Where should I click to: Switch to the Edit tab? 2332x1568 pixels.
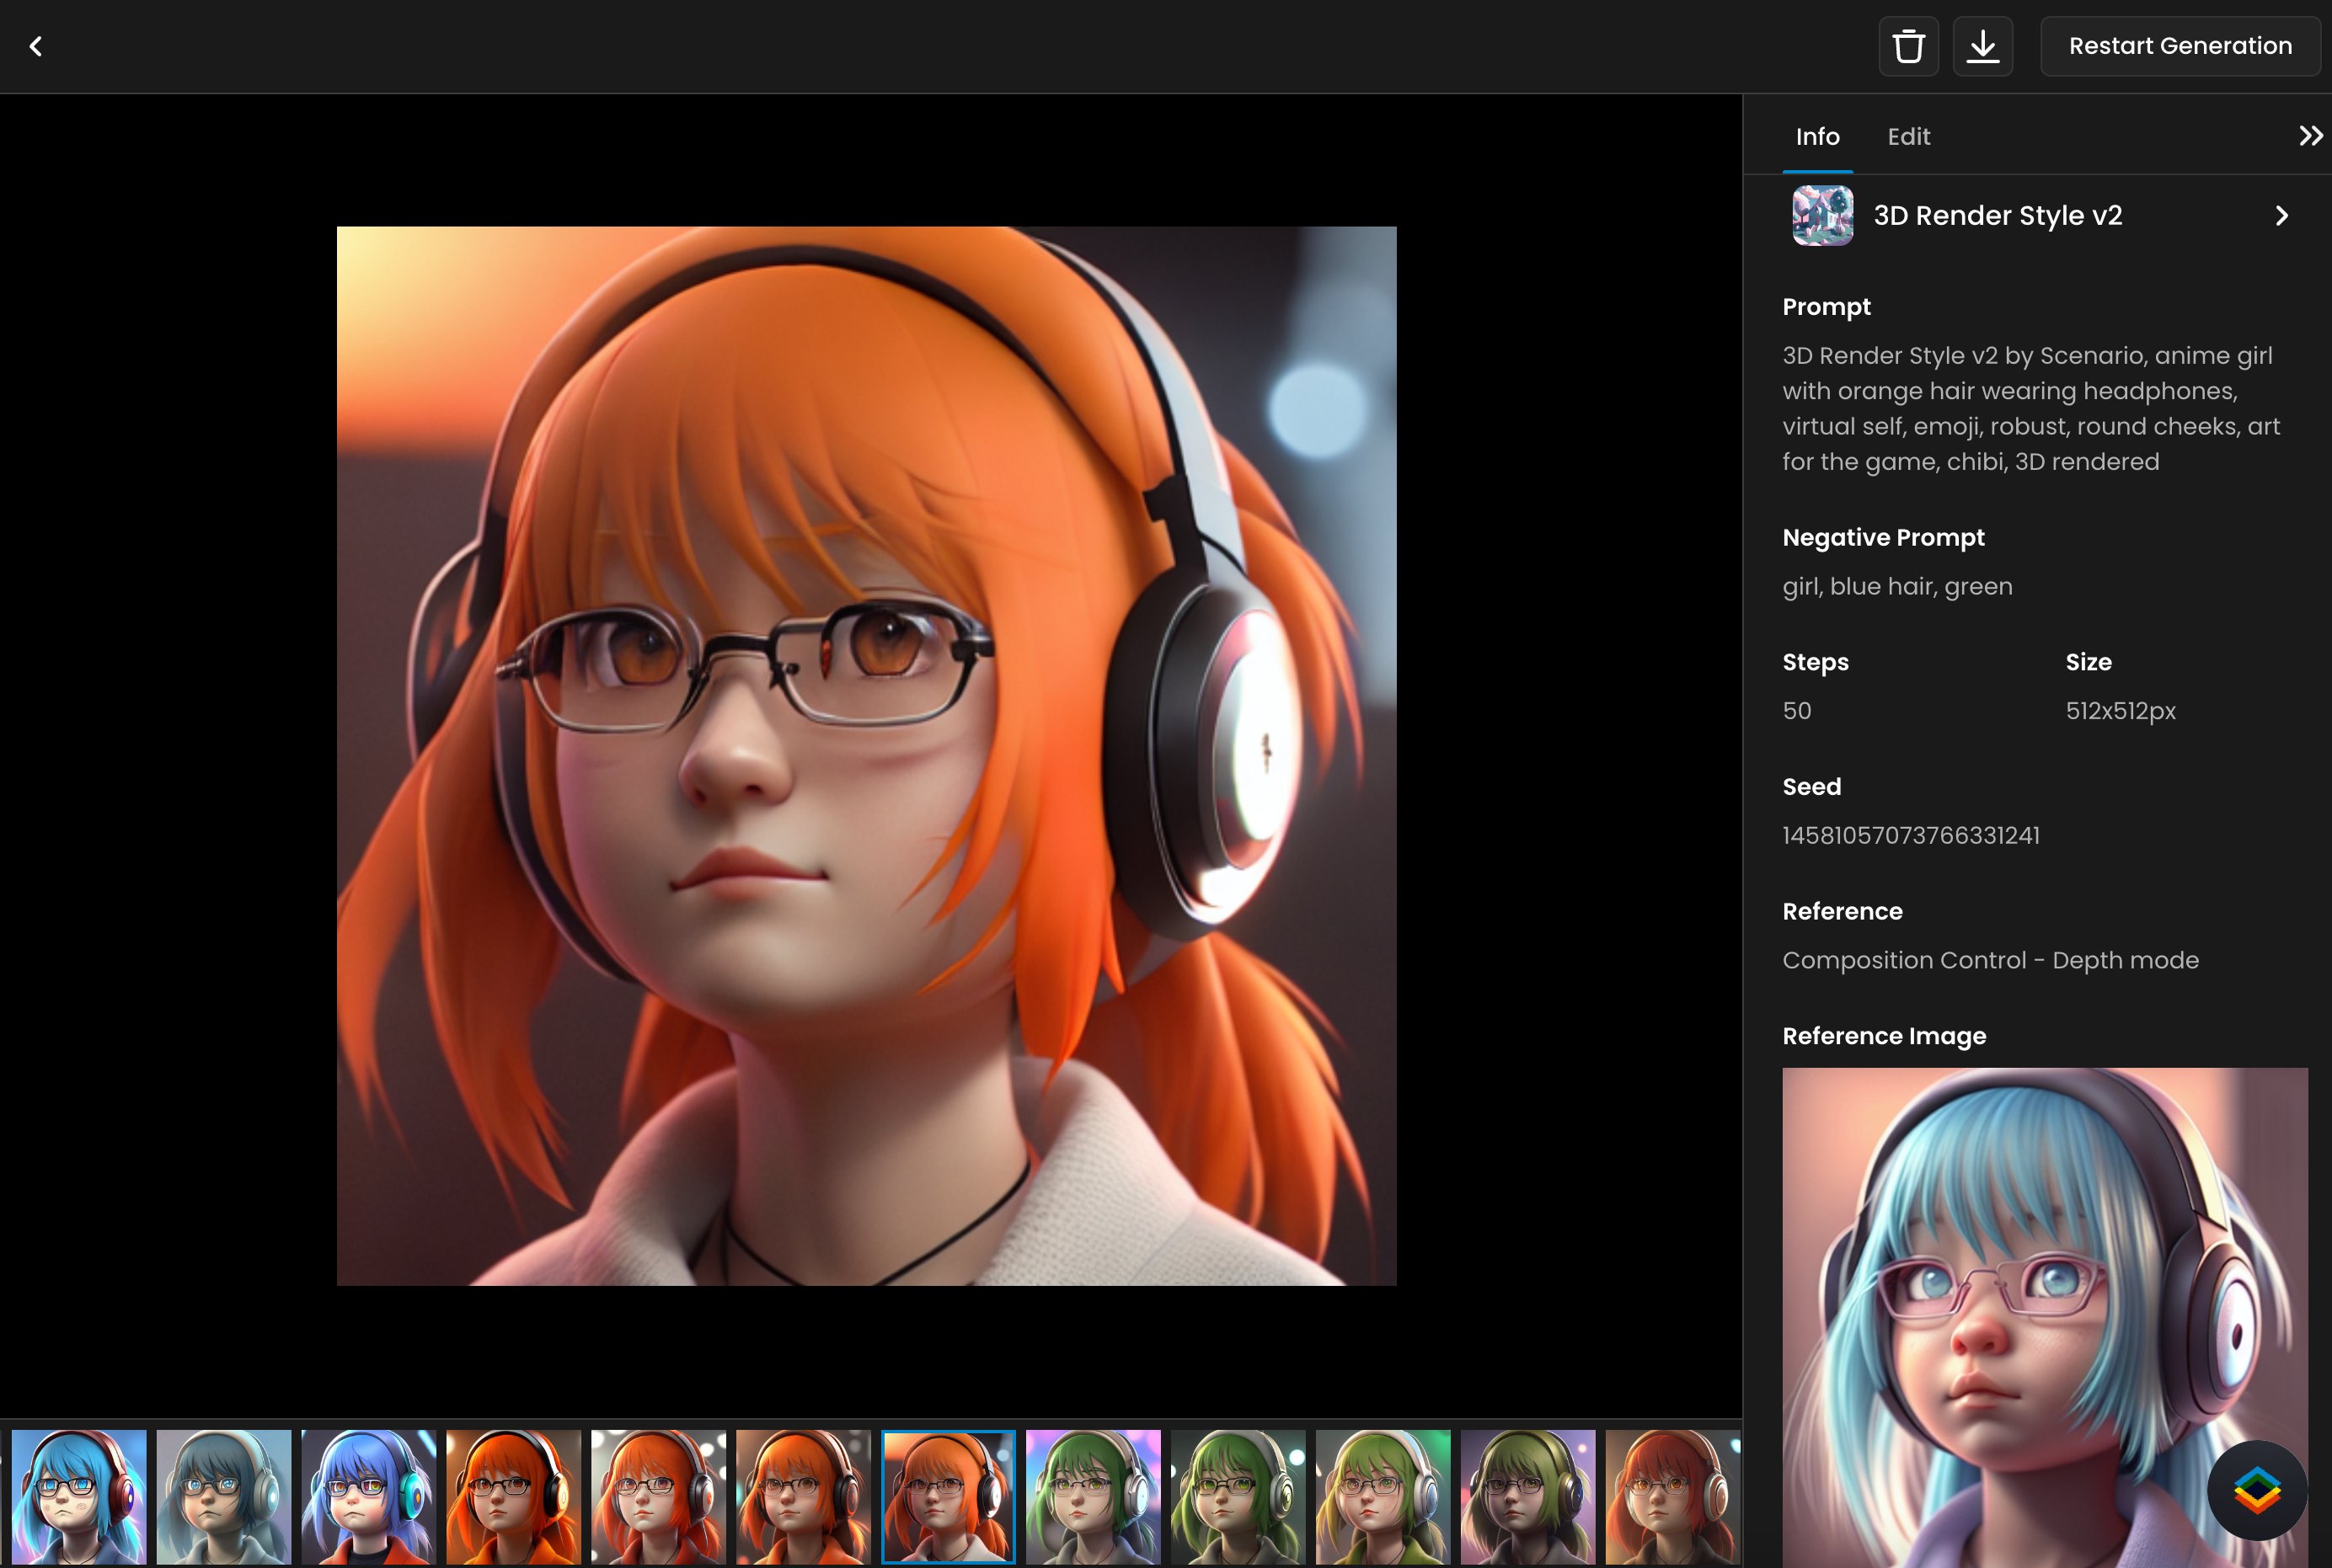pyautogui.click(x=1908, y=137)
